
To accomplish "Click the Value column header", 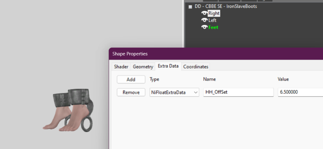I will [283, 79].
